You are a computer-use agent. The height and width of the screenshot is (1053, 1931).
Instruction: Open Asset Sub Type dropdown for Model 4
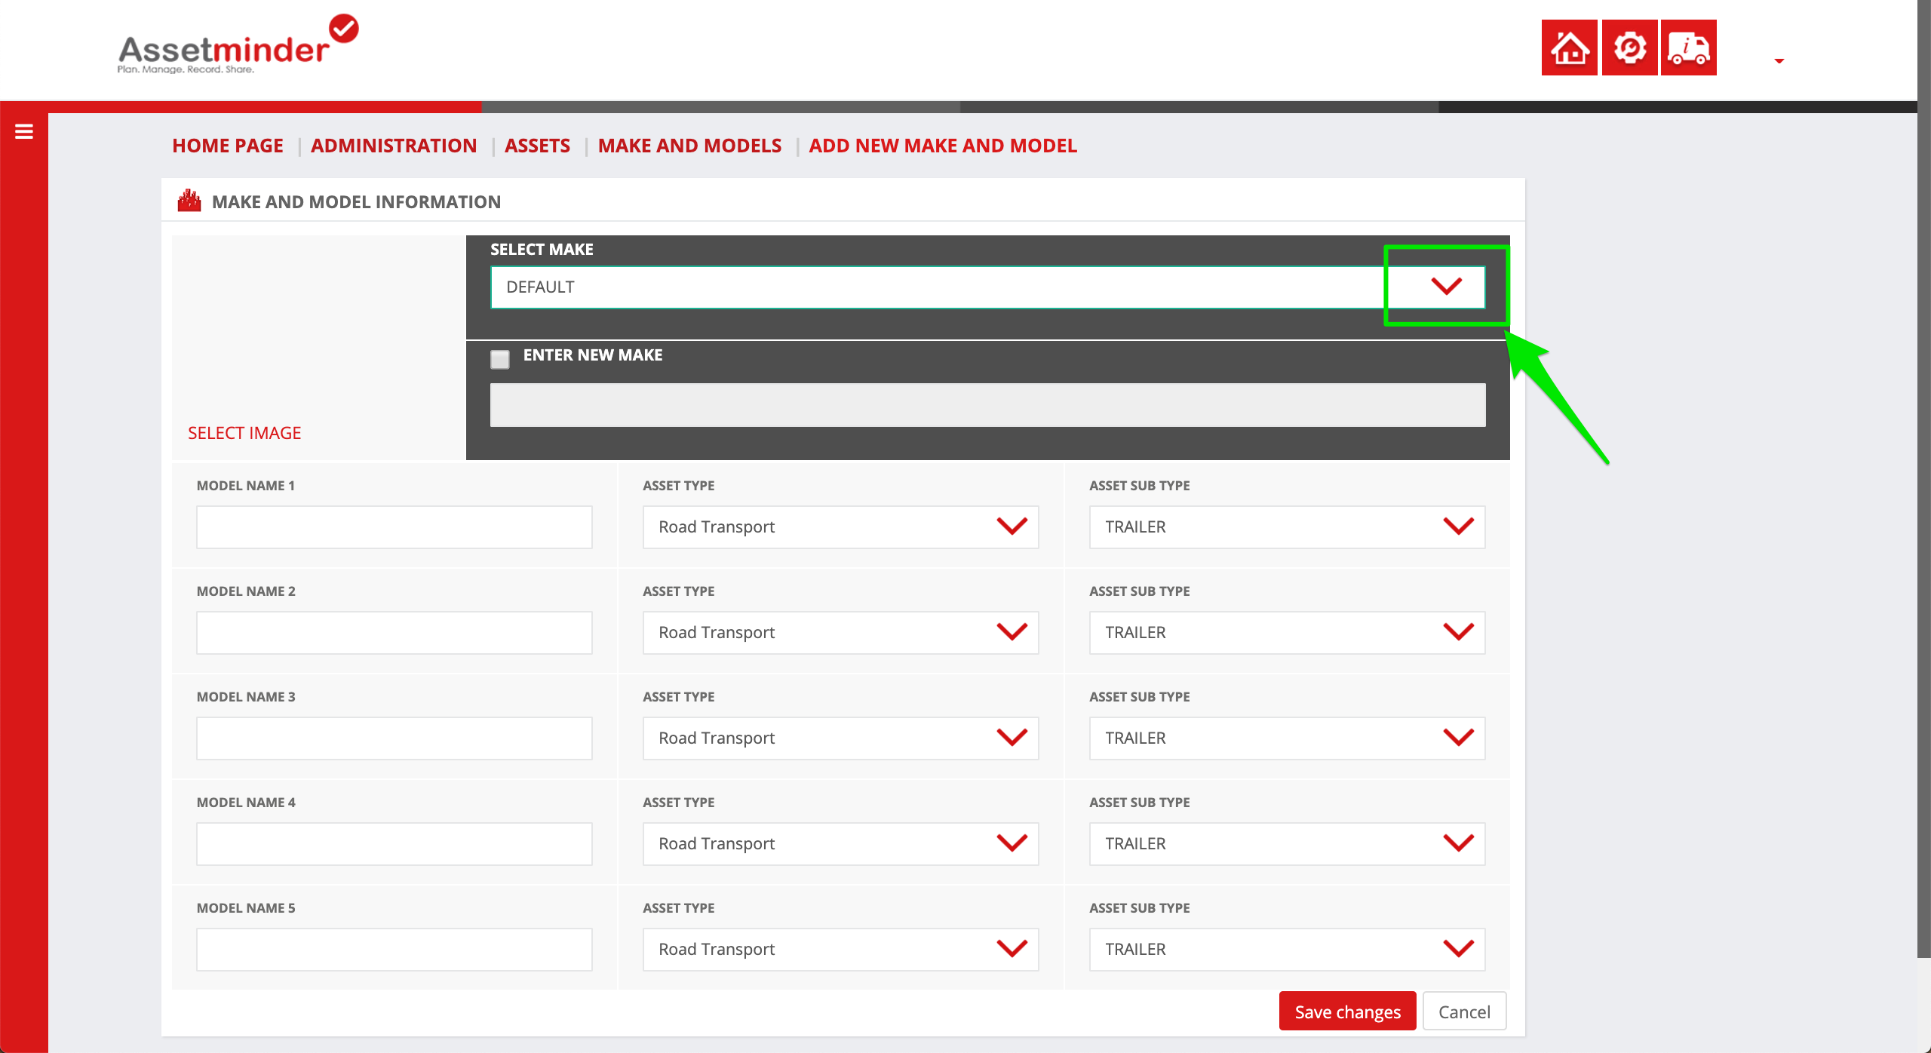click(1287, 843)
